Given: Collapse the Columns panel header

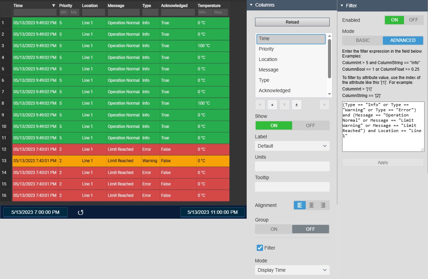Looking at the screenshot, I should (x=292, y=5).
